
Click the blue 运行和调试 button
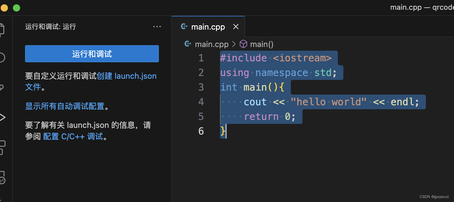[x=92, y=54]
